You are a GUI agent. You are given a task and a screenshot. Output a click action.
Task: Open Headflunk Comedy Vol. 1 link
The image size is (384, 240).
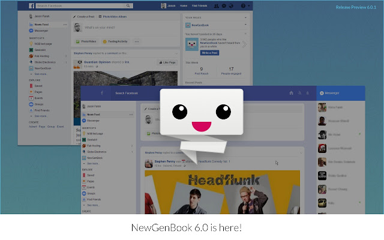[214, 161]
